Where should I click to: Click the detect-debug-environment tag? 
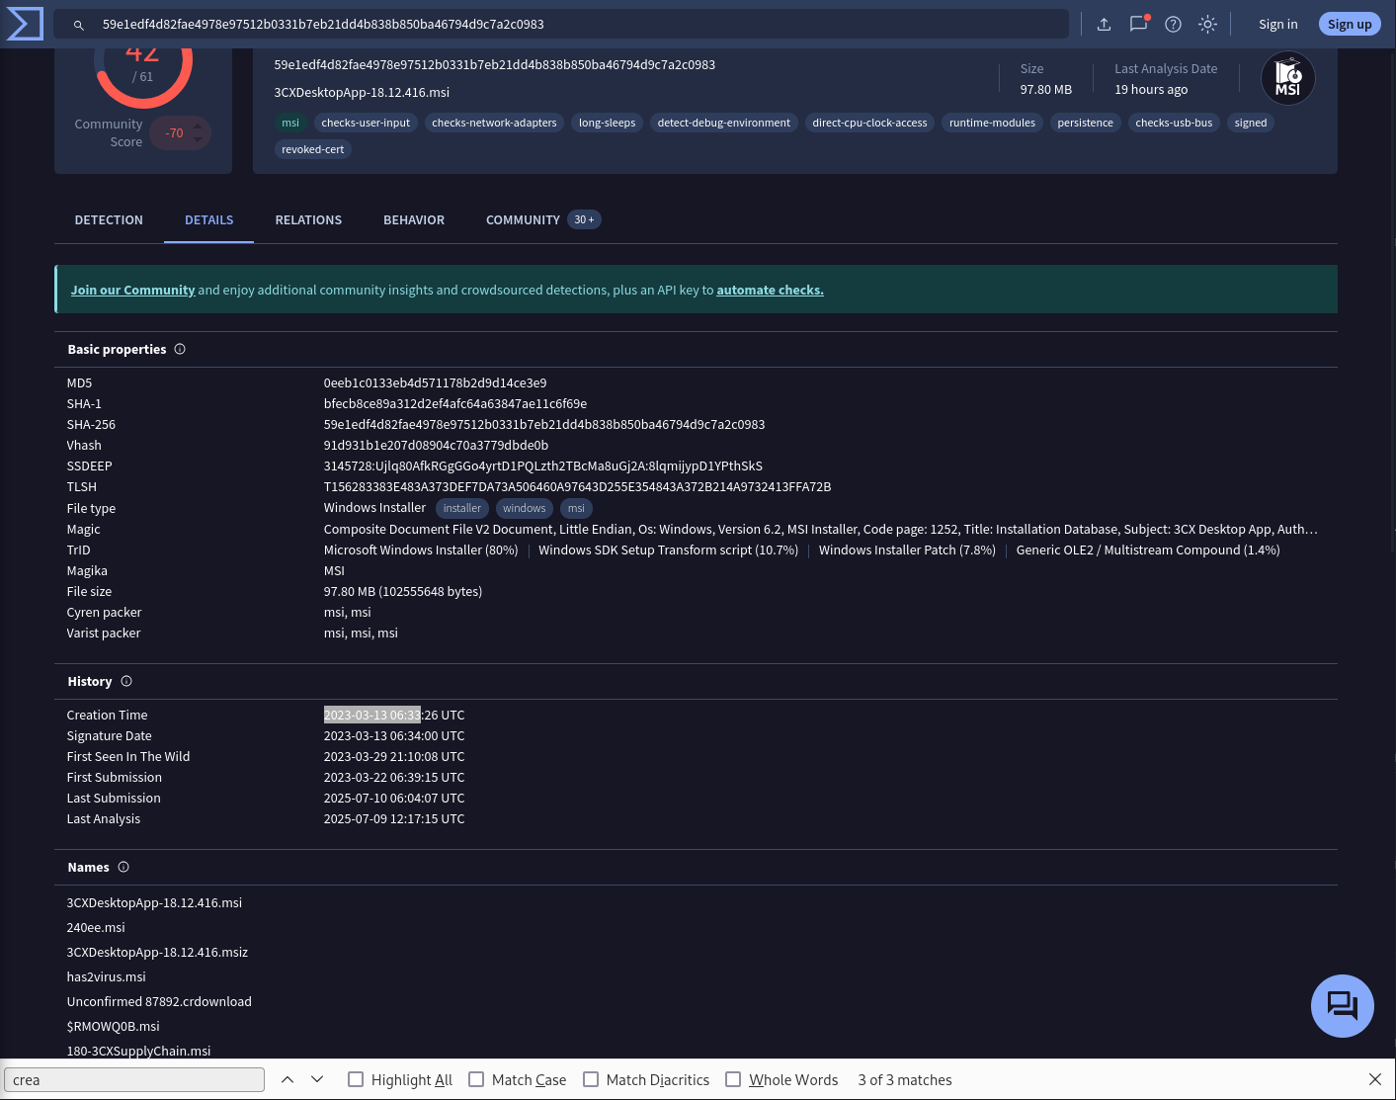[x=724, y=123]
